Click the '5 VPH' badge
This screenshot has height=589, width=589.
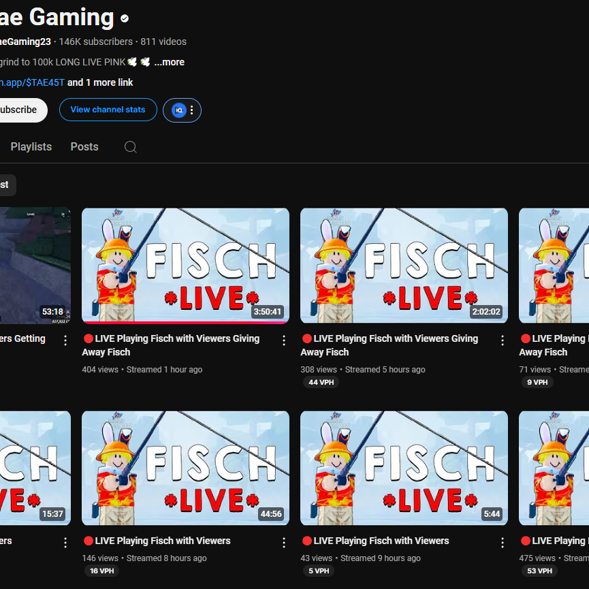point(319,571)
